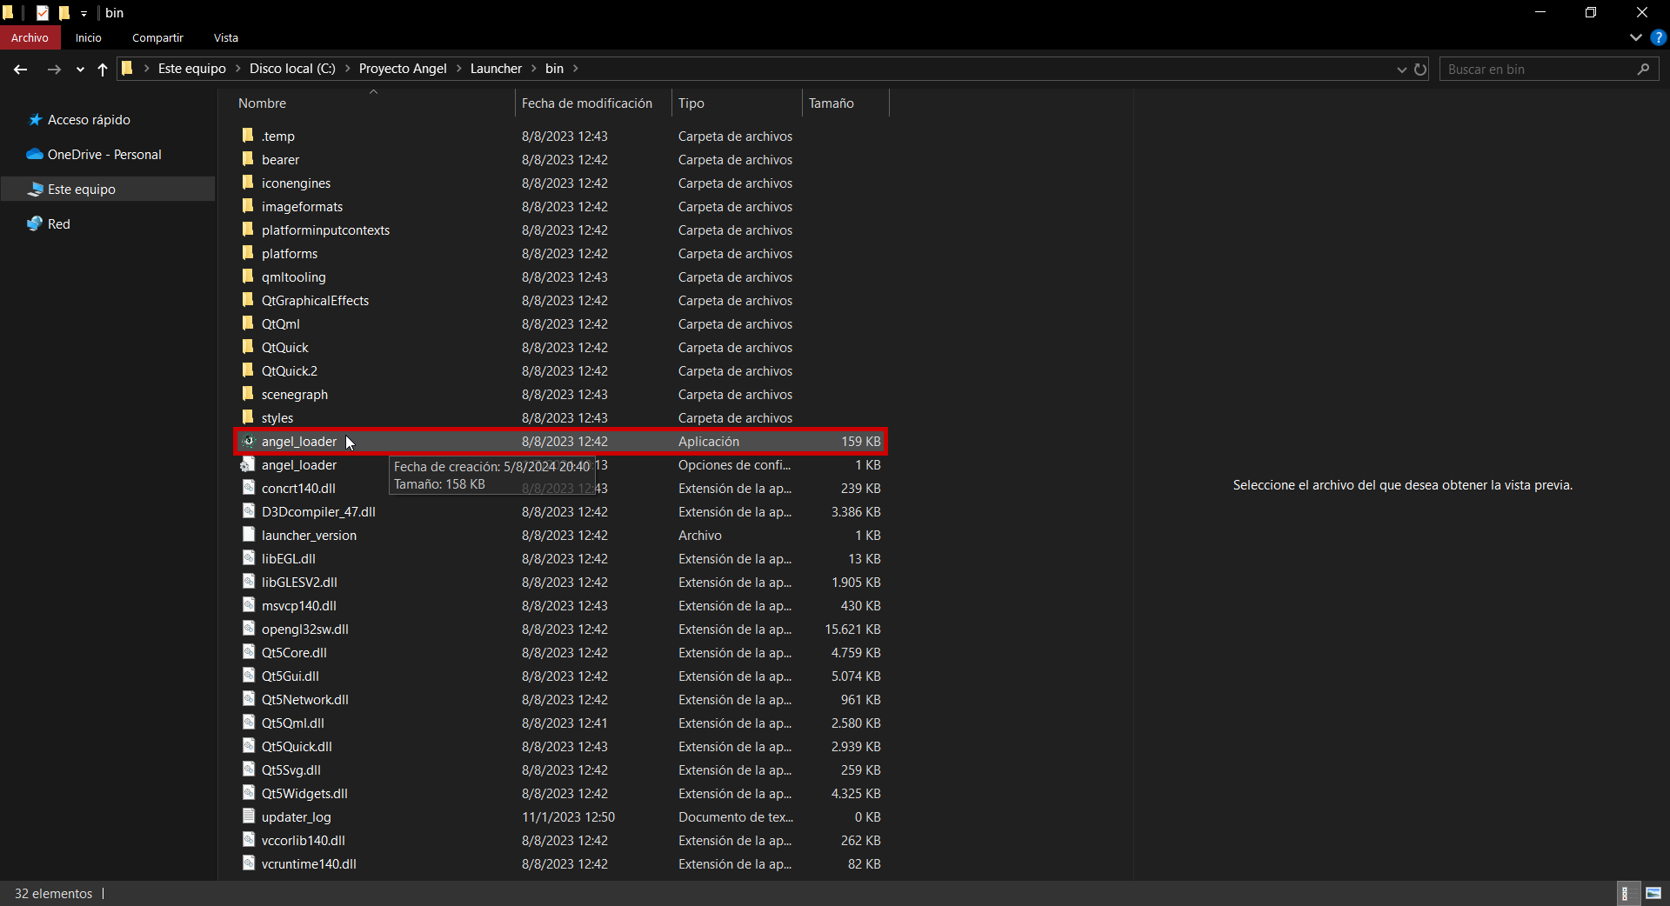Click the search magnifier icon
Screen dimensions: 1670x906
[x=1643, y=70]
